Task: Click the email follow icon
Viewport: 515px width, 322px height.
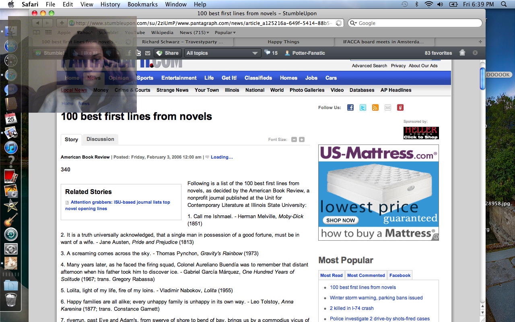Action: point(388,107)
